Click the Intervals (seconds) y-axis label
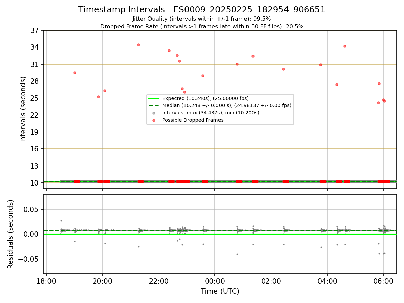The height and width of the screenshot is (303, 404). click(23, 109)
